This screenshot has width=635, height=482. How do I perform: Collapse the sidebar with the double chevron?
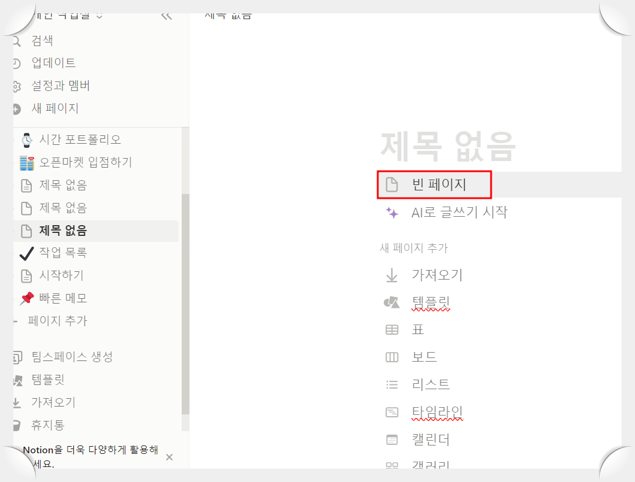(x=166, y=16)
